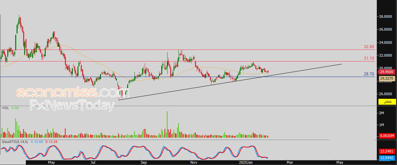Click the May label at the time axis start

(x=51, y=163)
